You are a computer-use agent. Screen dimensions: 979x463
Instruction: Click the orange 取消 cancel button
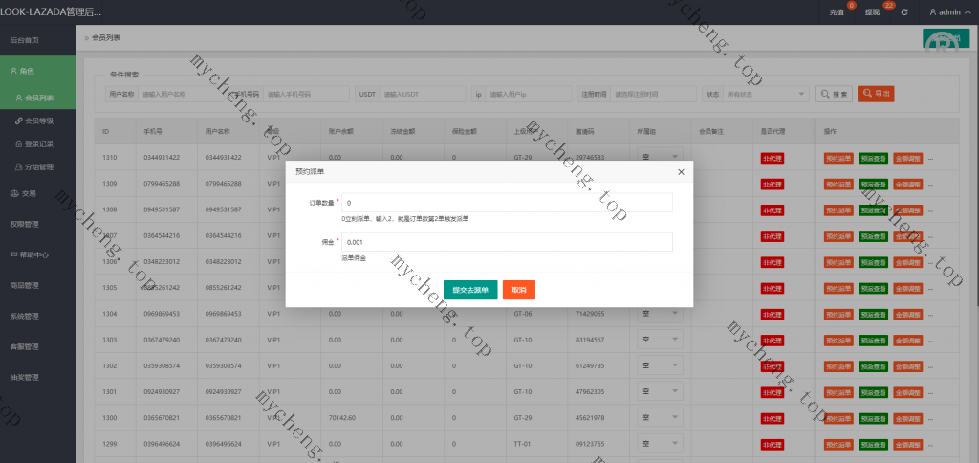coord(519,290)
